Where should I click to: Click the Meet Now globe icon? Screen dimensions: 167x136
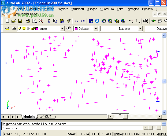pyautogui.click(x=104, y=21)
